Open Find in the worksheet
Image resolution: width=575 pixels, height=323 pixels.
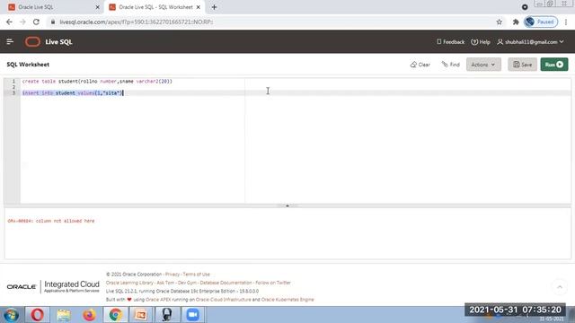[x=451, y=65]
